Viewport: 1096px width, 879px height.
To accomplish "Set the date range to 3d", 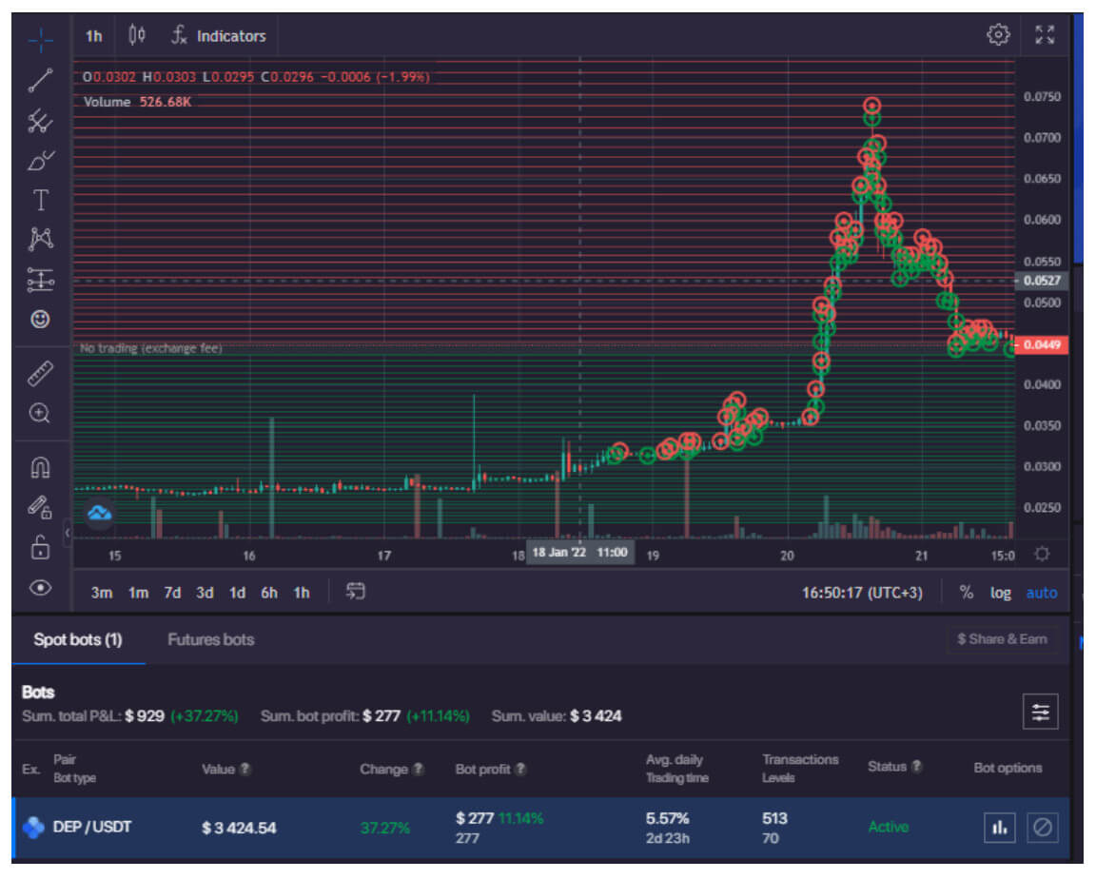I will 205,593.
